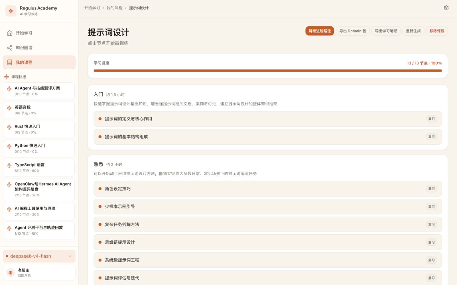Click 13 / 13 节点 · 100% progress text

424,63
